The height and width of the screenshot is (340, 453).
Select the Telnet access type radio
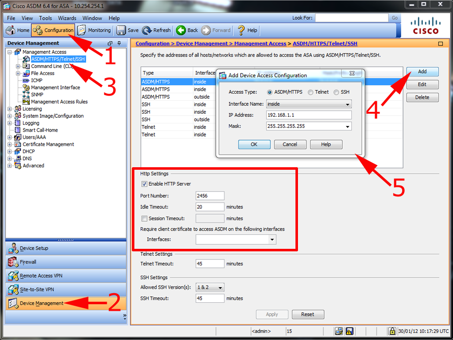[x=311, y=92]
